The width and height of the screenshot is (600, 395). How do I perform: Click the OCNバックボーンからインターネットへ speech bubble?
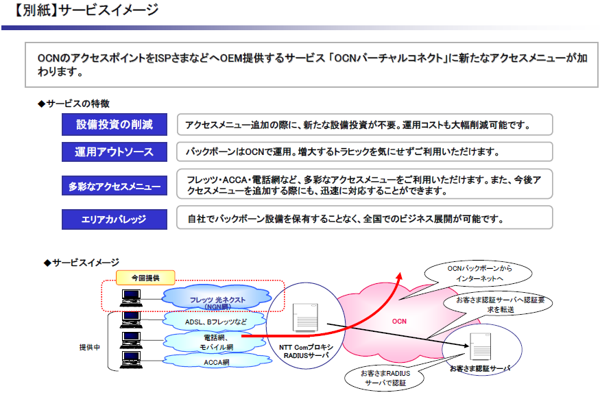coord(479,274)
